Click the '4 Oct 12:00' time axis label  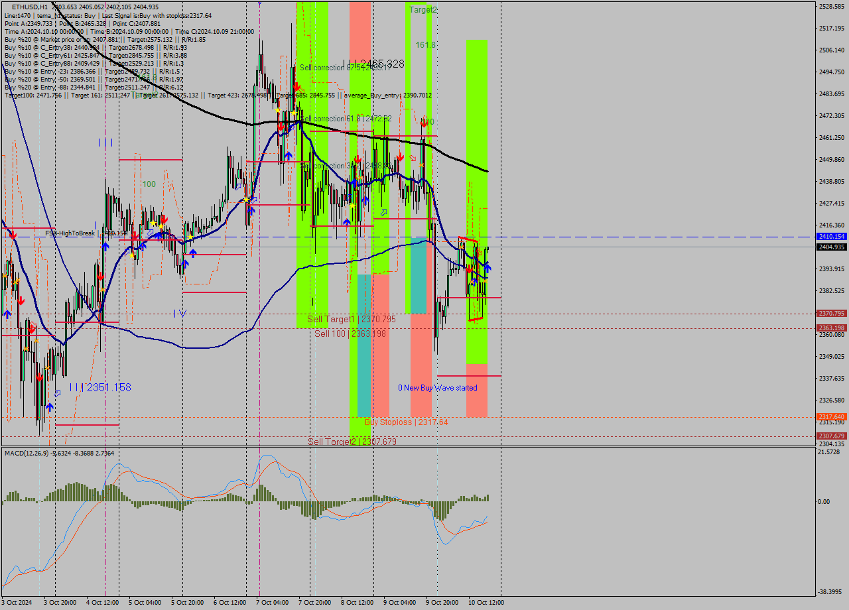point(102,603)
